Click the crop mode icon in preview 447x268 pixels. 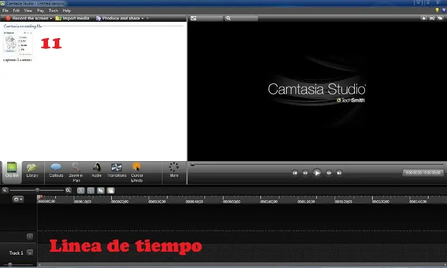point(432,18)
